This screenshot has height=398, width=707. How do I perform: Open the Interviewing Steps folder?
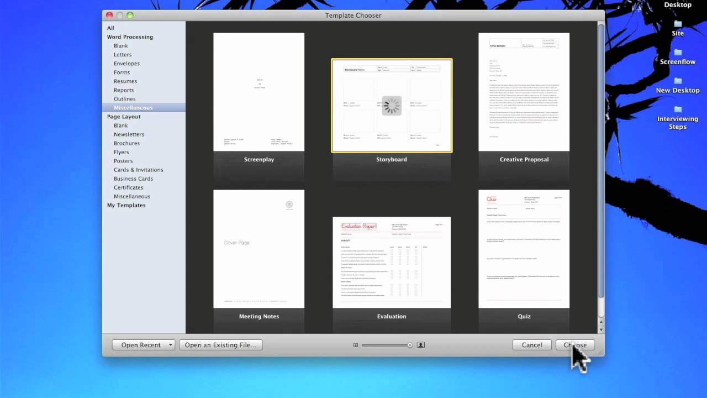tap(678, 117)
